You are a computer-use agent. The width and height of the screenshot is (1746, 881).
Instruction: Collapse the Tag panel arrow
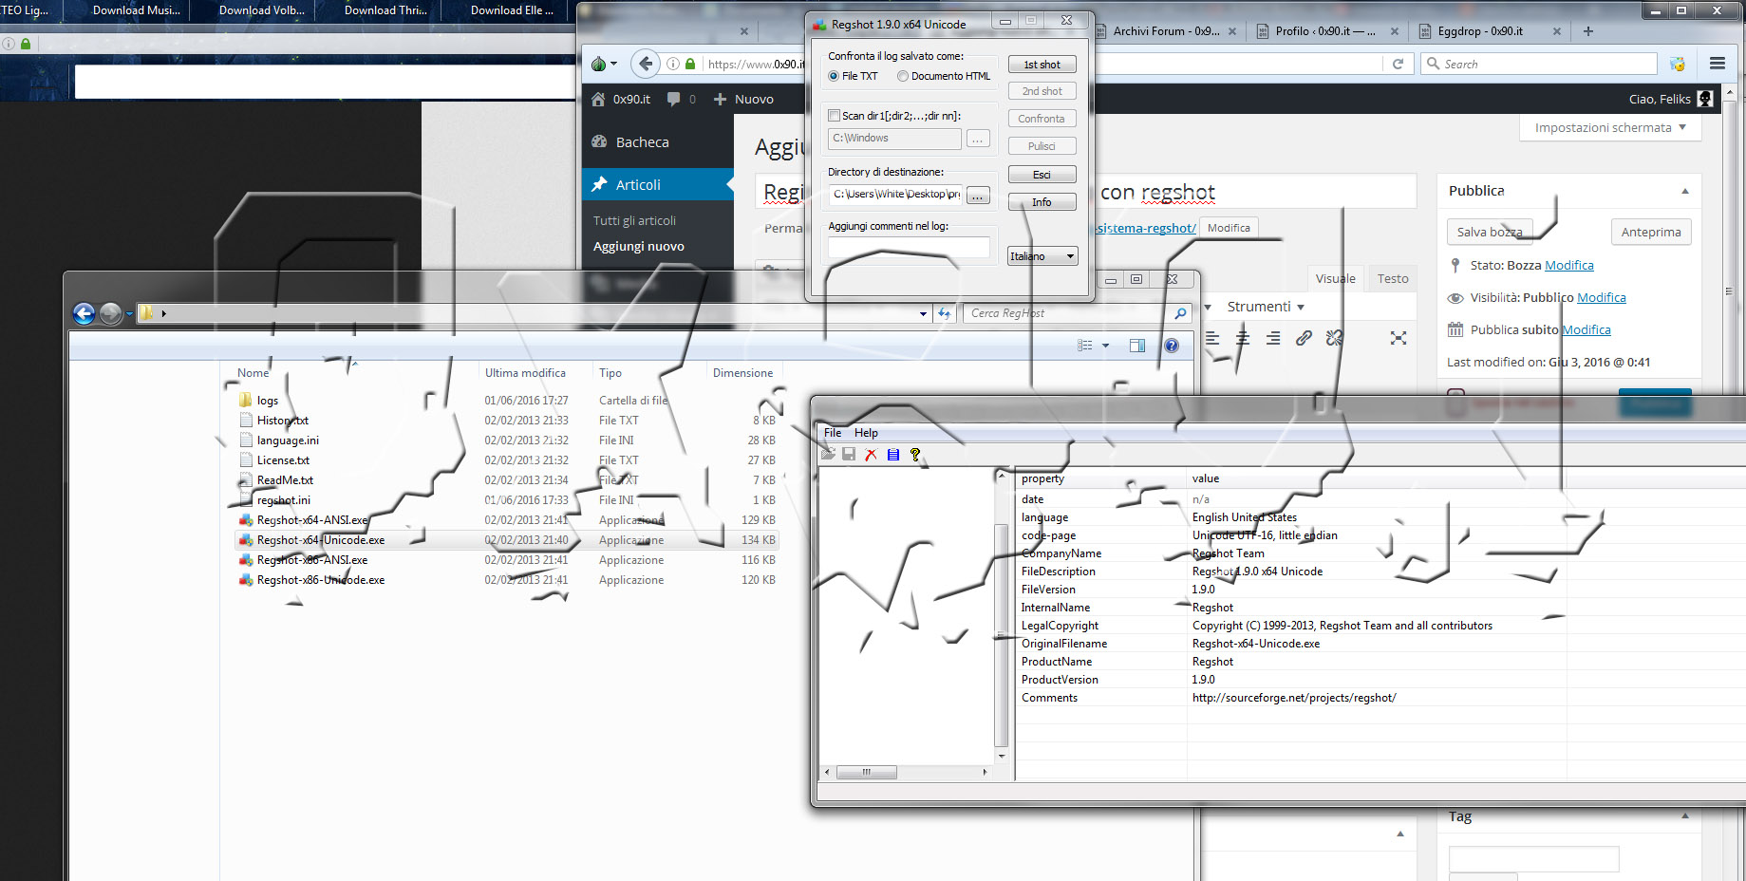(1685, 815)
